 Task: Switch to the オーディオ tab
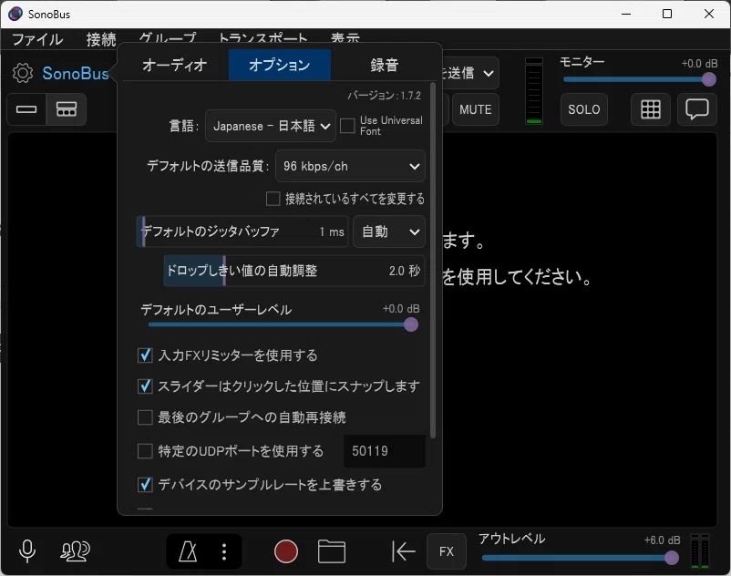(174, 65)
